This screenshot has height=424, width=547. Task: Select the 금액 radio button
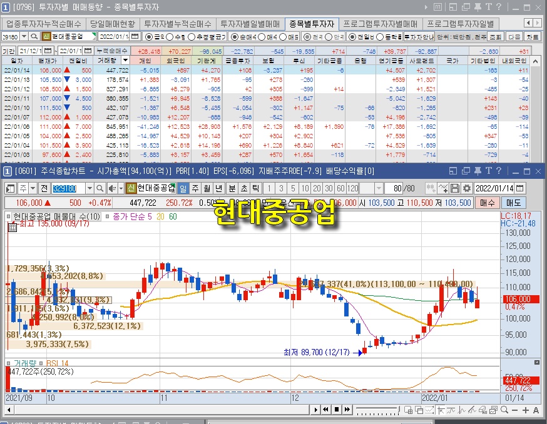[x=148, y=37]
